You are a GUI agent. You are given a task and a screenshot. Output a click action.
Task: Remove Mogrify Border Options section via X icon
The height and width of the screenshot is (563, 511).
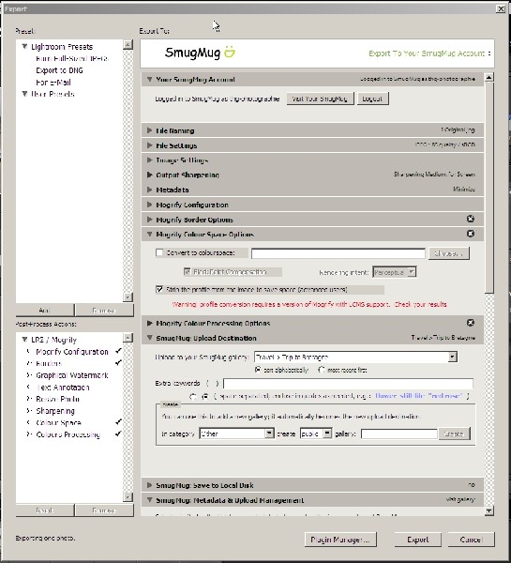471,219
